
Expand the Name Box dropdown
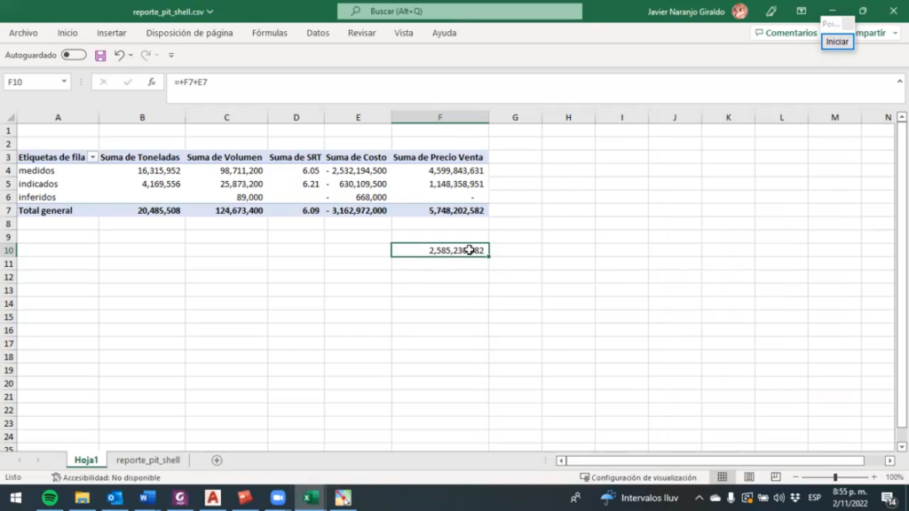coord(64,83)
